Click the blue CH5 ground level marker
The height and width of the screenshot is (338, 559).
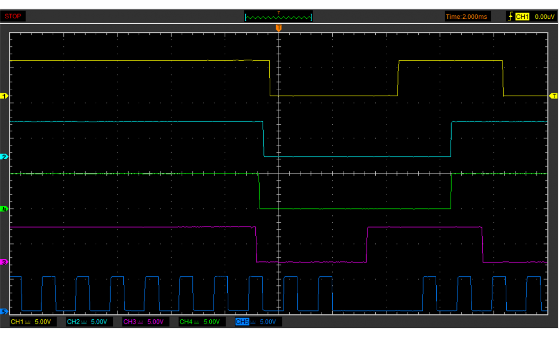click(5, 311)
